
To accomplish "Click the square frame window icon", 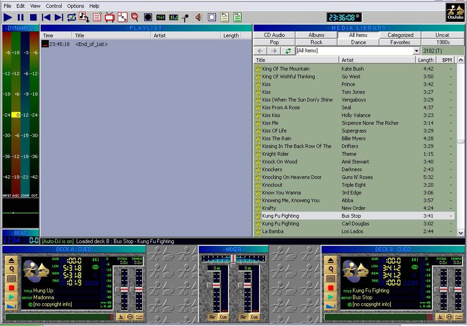I will pyautogui.click(x=212, y=17).
